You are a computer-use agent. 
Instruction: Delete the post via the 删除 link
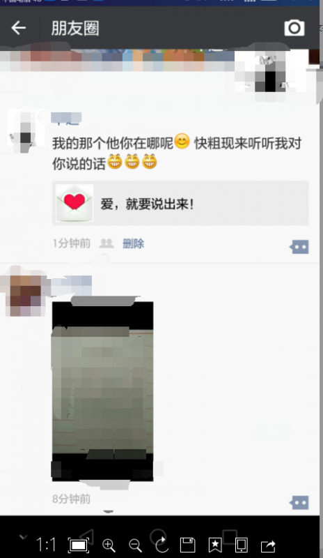coord(133,243)
